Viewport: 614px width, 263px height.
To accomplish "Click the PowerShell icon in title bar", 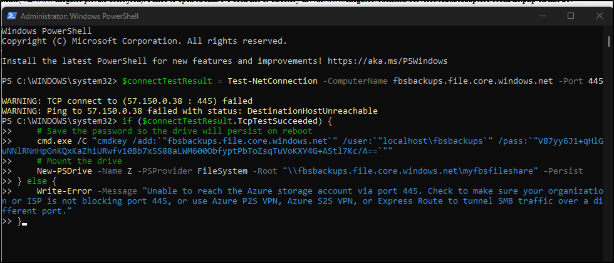I will coord(12,16).
